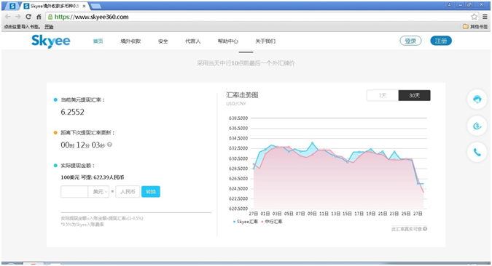Open the 帮助中心 navigation item

click(228, 41)
